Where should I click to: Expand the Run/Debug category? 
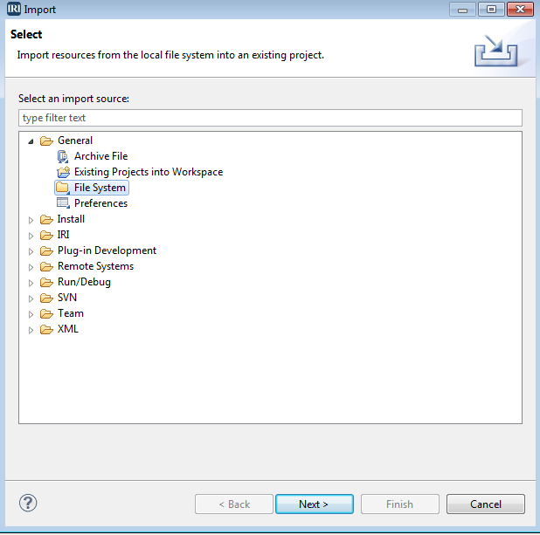click(x=31, y=283)
